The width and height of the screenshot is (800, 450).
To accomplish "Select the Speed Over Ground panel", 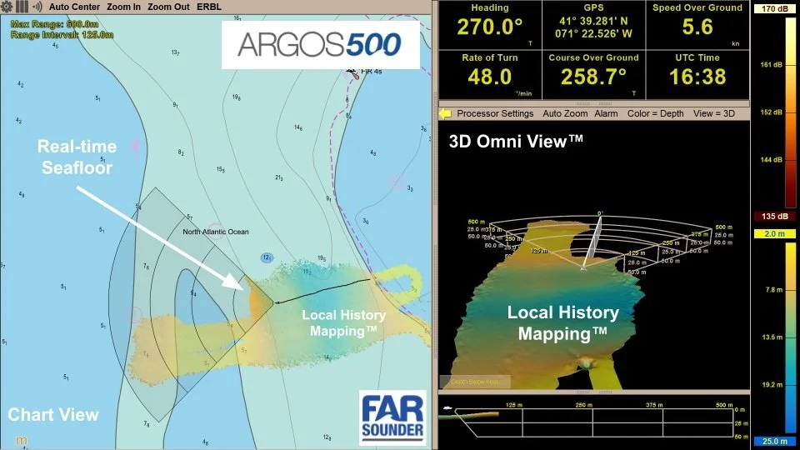I will point(697,25).
